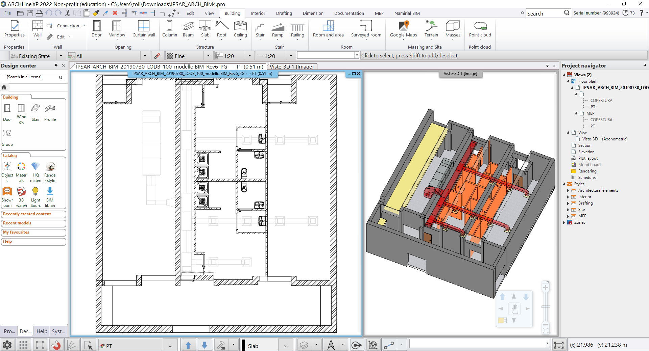The height and width of the screenshot is (351, 649).
Task: Open BIM libraries in Design center
Action: 50,197
